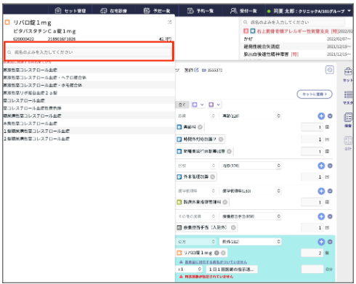The width and height of the screenshot is (356, 284).
Task: Open 受付一覧 in the top navigation
Action: [x=243, y=11]
